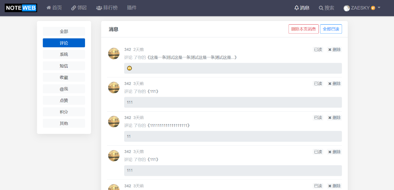Mark everything read with 全部已读

(x=331, y=29)
